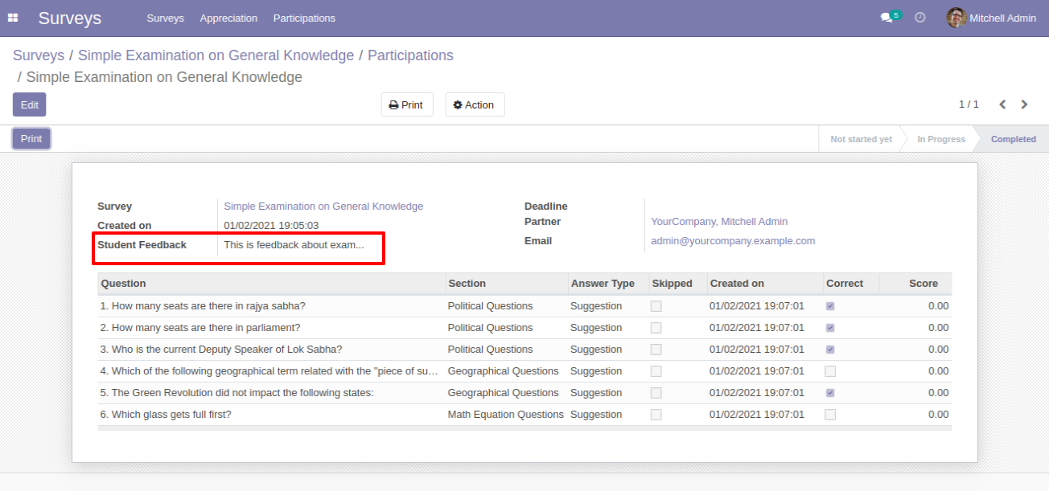Open the Appreciation menu
This screenshot has width=1049, height=491.
(x=228, y=18)
